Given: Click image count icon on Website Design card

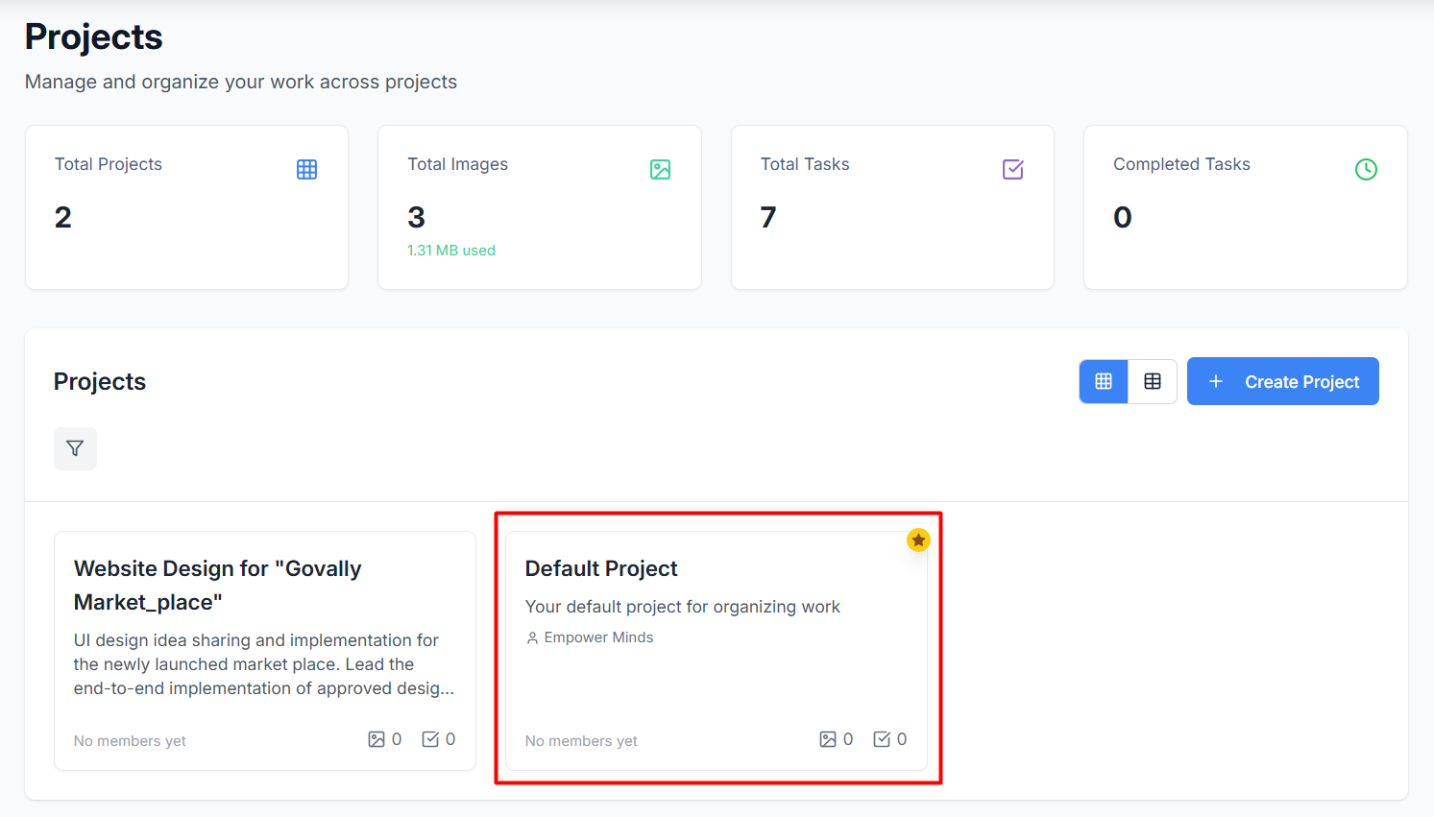Looking at the screenshot, I should pyautogui.click(x=377, y=739).
